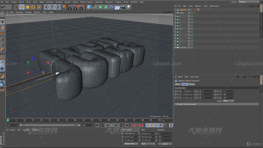Toggle the Connect object's enable checkmark
The image size is (263, 148).
[x=192, y=47]
